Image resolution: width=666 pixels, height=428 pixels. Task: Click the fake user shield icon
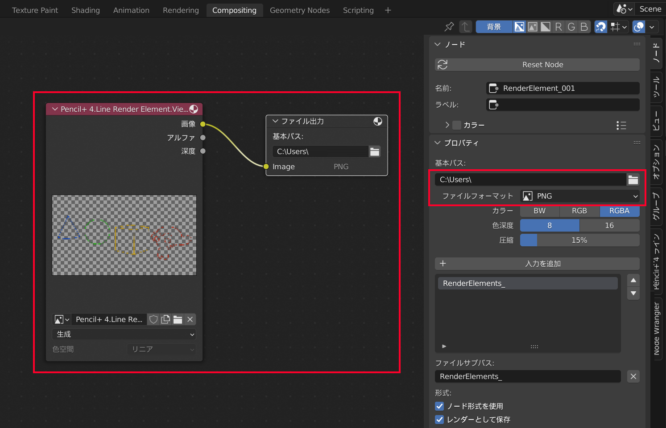153,319
